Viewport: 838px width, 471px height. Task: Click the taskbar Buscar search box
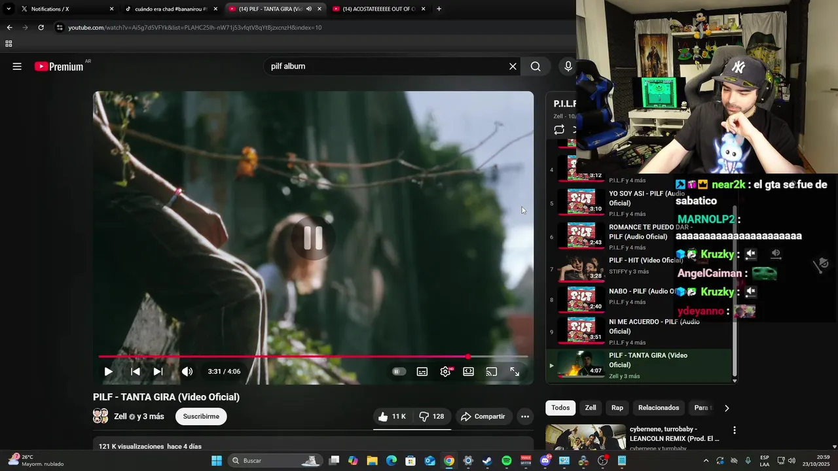click(x=275, y=461)
